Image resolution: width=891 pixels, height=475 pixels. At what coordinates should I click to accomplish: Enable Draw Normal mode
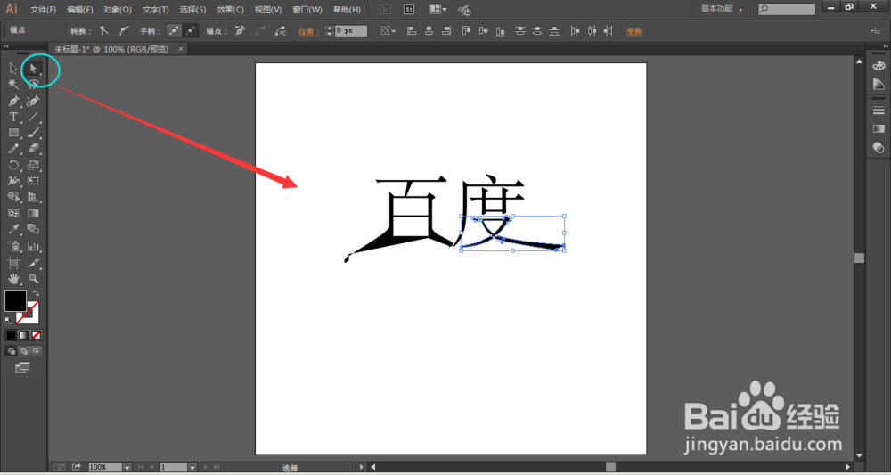pos(12,351)
